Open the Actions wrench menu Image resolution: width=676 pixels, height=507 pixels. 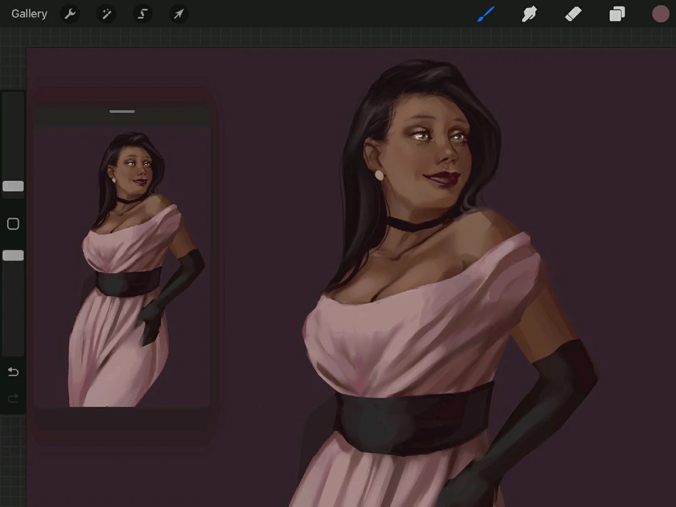[x=70, y=14]
